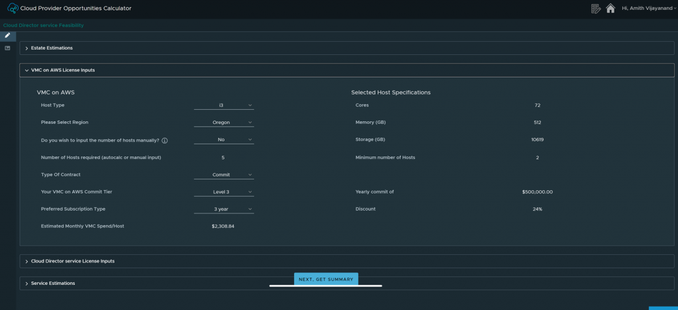The image size is (678, 310).
Task: Expand the Estate Estimations section
Action: click(x=52, y=48)
